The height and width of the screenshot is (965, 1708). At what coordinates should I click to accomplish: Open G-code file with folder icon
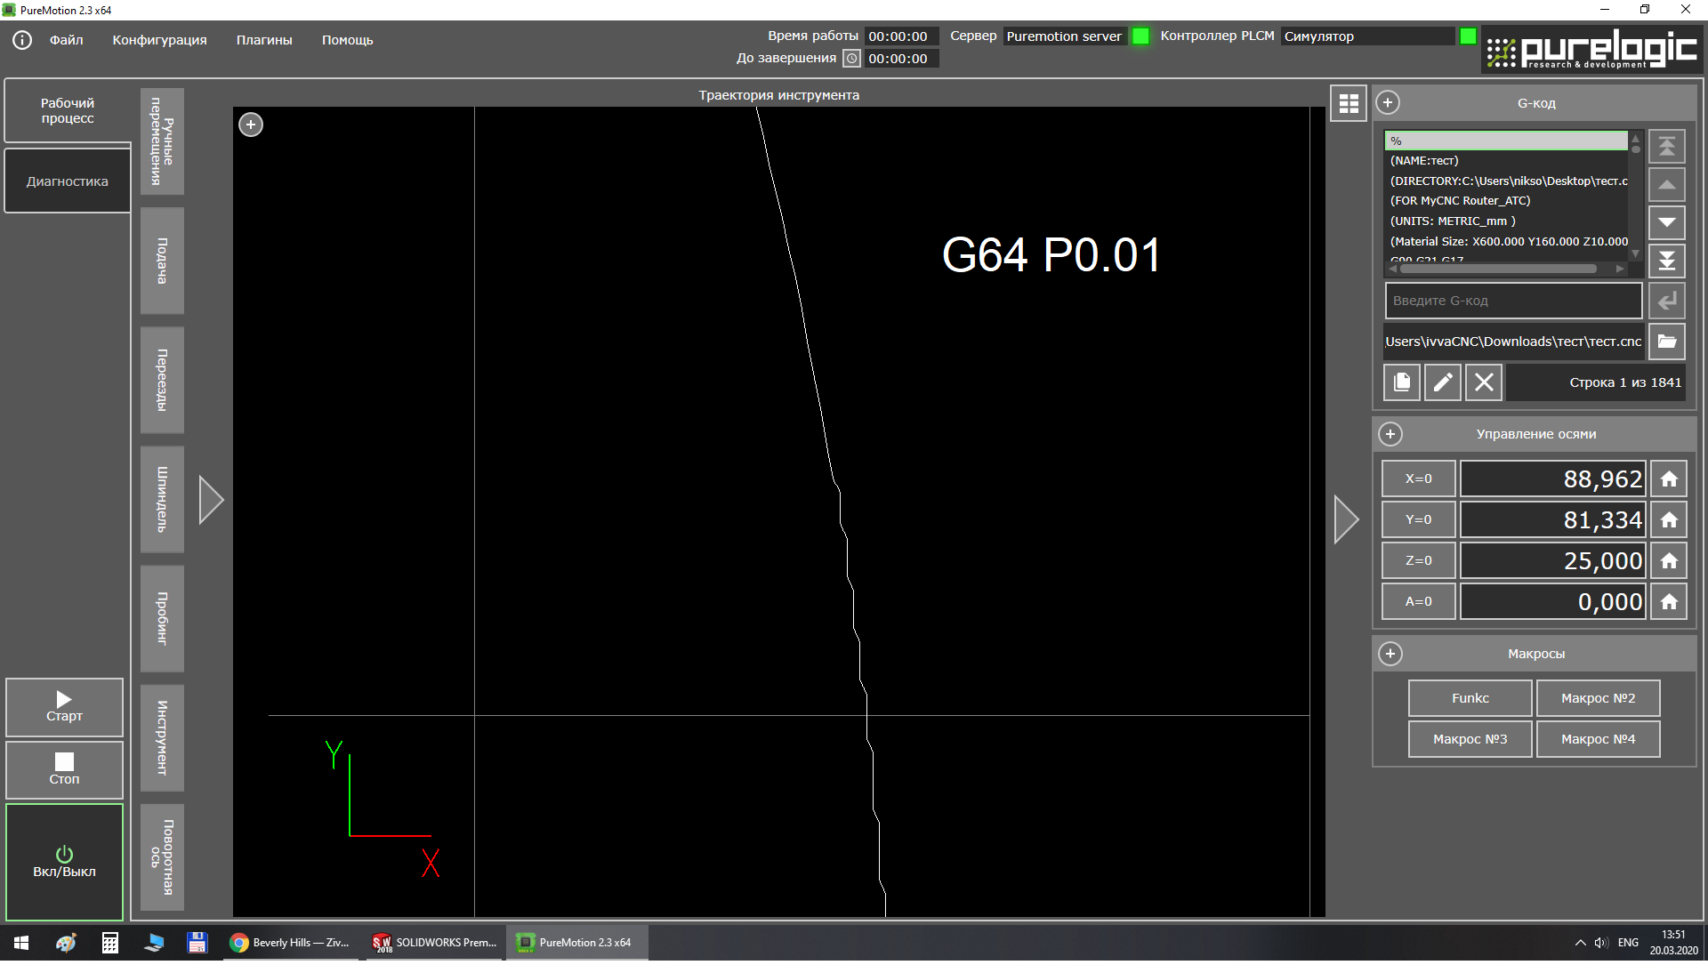point(1666,342)
